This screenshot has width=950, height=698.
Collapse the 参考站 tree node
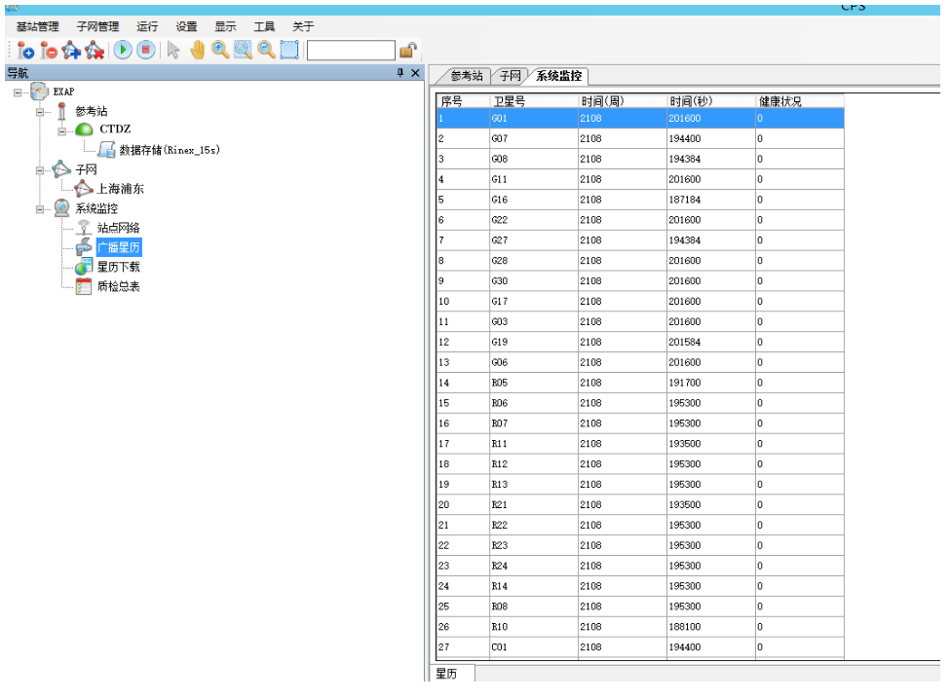tap(39, 112)
